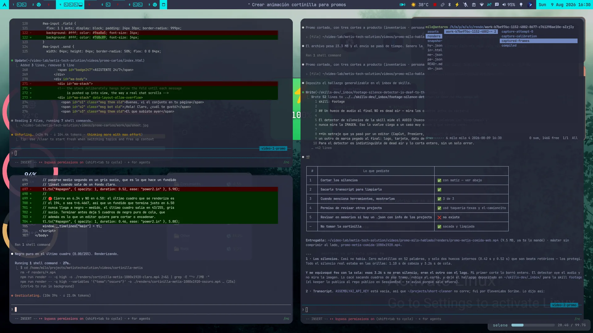Toggle the window layout icon after workspace 9

pos(163,5)
